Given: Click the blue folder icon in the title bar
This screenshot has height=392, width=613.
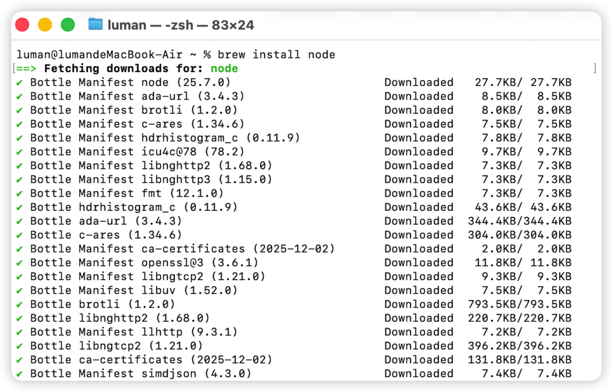Looking at the screenshot, I should [x=95, y=24].
